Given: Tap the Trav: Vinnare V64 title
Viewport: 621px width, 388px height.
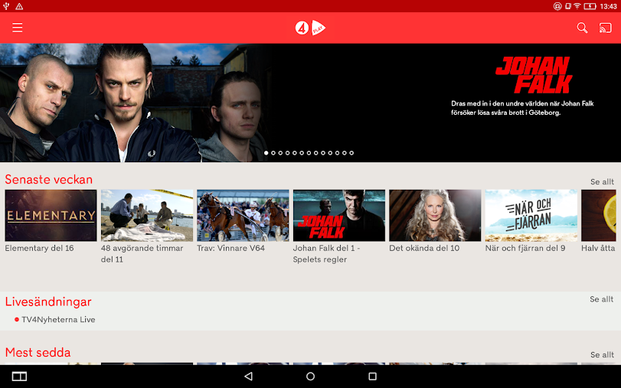Looking at the screenshot, I should pyautogui.click(x=231, y=248).
